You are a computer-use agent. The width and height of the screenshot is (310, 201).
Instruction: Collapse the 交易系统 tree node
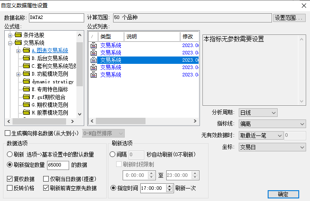10,43
